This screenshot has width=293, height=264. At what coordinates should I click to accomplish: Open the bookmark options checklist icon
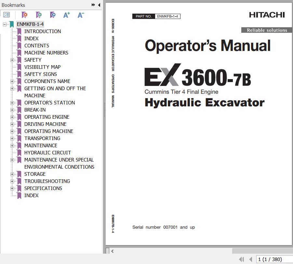(x=7, y=15)
